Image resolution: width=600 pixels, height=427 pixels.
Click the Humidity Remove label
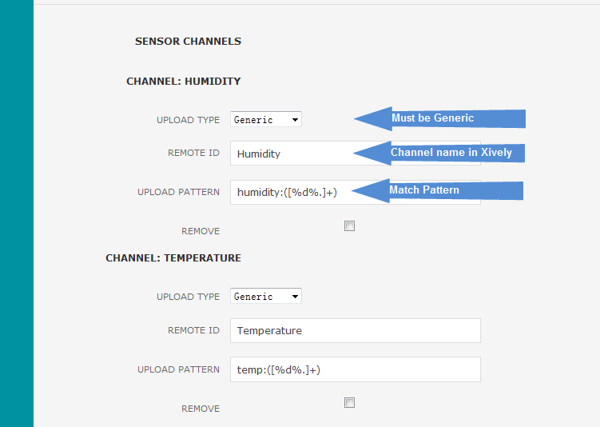click(200, 231)
